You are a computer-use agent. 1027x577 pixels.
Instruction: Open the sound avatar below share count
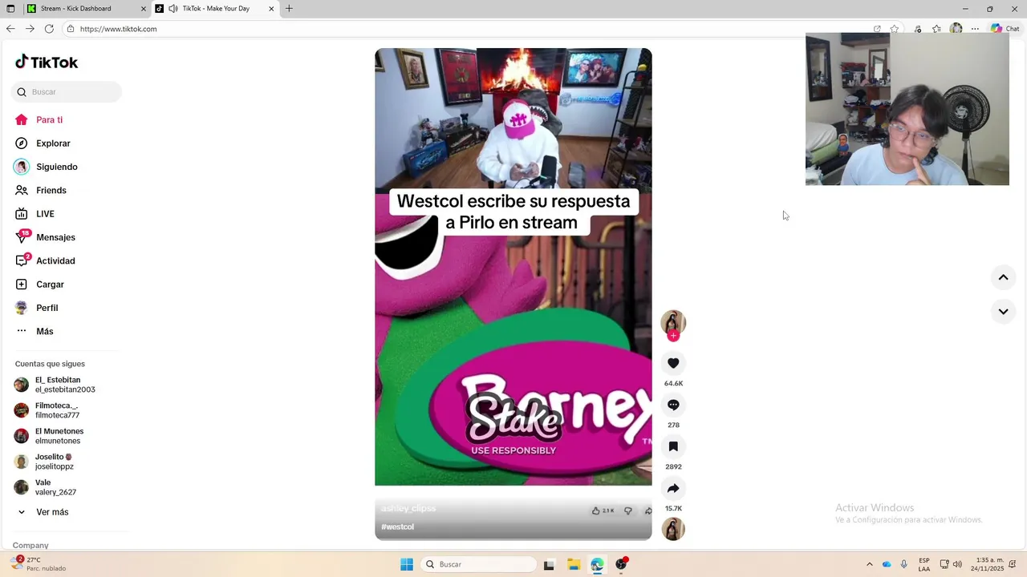click(673, 529)
